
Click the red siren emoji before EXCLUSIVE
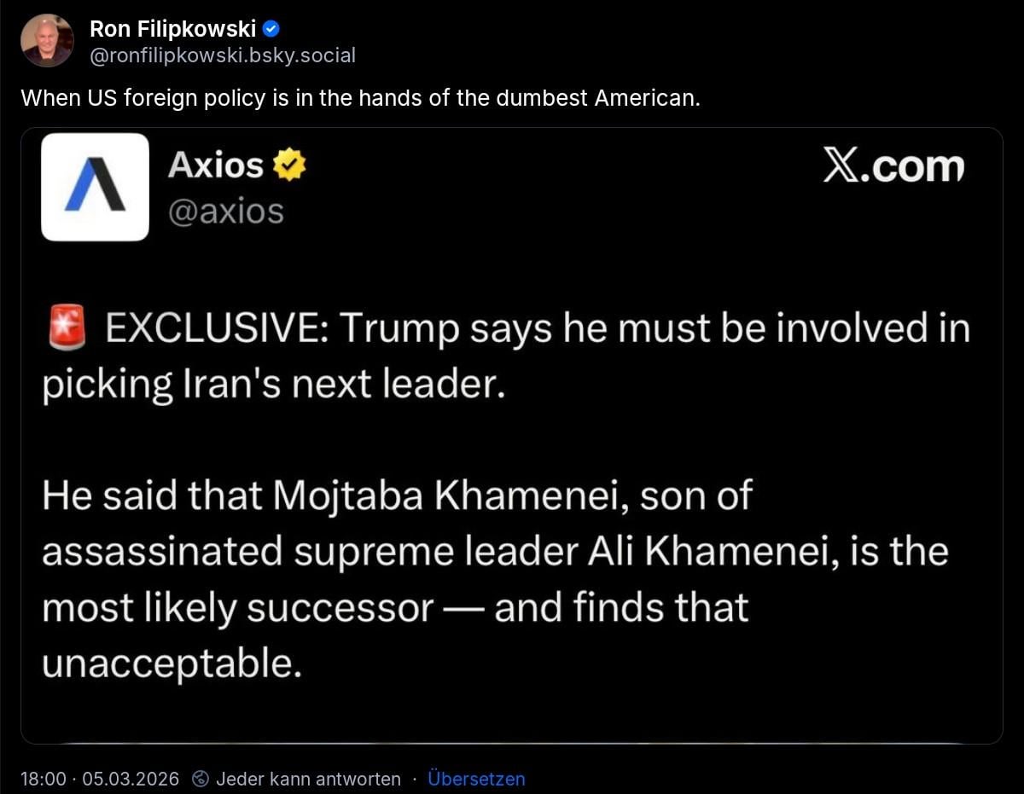(x=67, y=328)
